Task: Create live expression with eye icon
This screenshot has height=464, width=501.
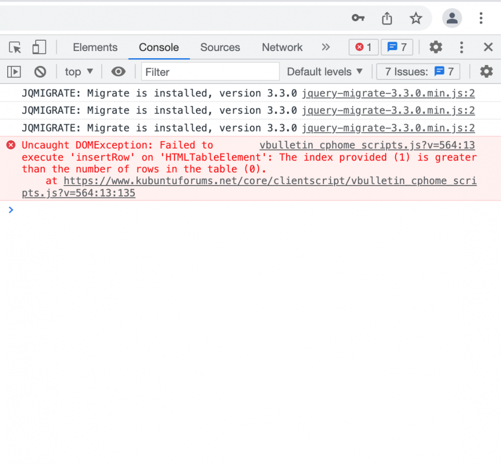Action: [118, 72]
